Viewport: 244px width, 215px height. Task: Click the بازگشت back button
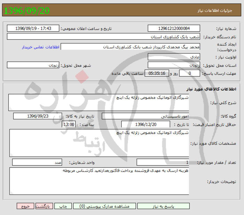point(44,206)
